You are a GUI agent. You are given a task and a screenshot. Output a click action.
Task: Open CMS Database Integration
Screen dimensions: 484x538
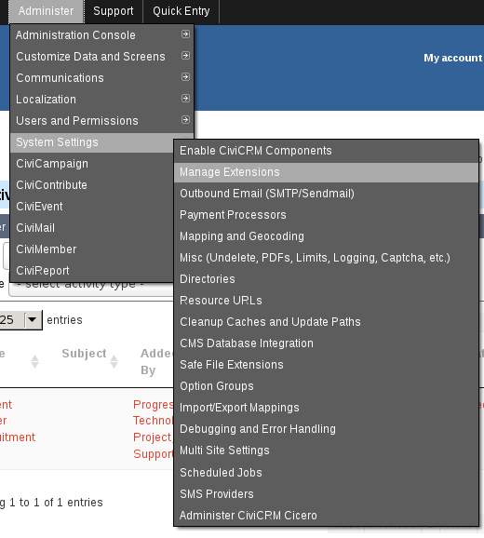pyautogui.click(x=326, y=343)
